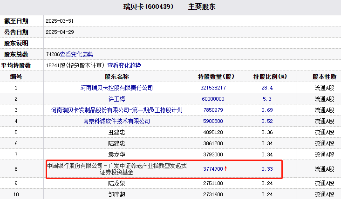Open the 7850679 share count link
341x199 pixels.
(213, 110)
